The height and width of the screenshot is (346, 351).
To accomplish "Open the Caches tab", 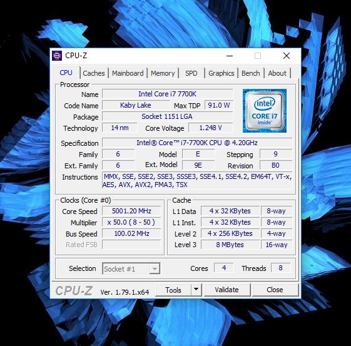I will click(x=94, y=73).
